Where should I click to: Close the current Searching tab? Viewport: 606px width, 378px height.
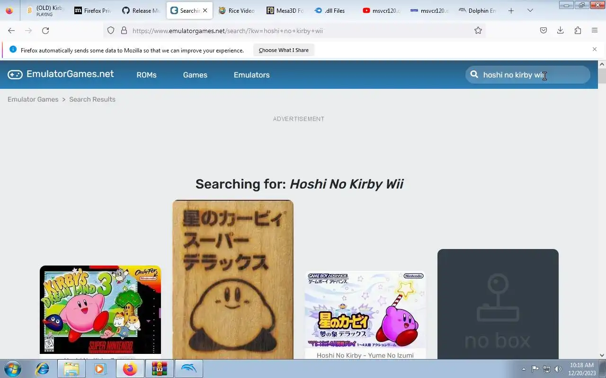pos(205,10)
